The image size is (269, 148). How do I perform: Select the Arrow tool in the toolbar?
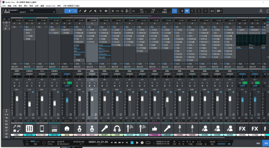[70, 11]
